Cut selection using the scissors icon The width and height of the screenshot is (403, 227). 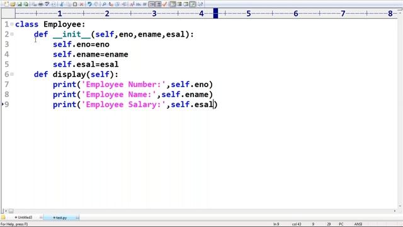(x=62, y=4)
